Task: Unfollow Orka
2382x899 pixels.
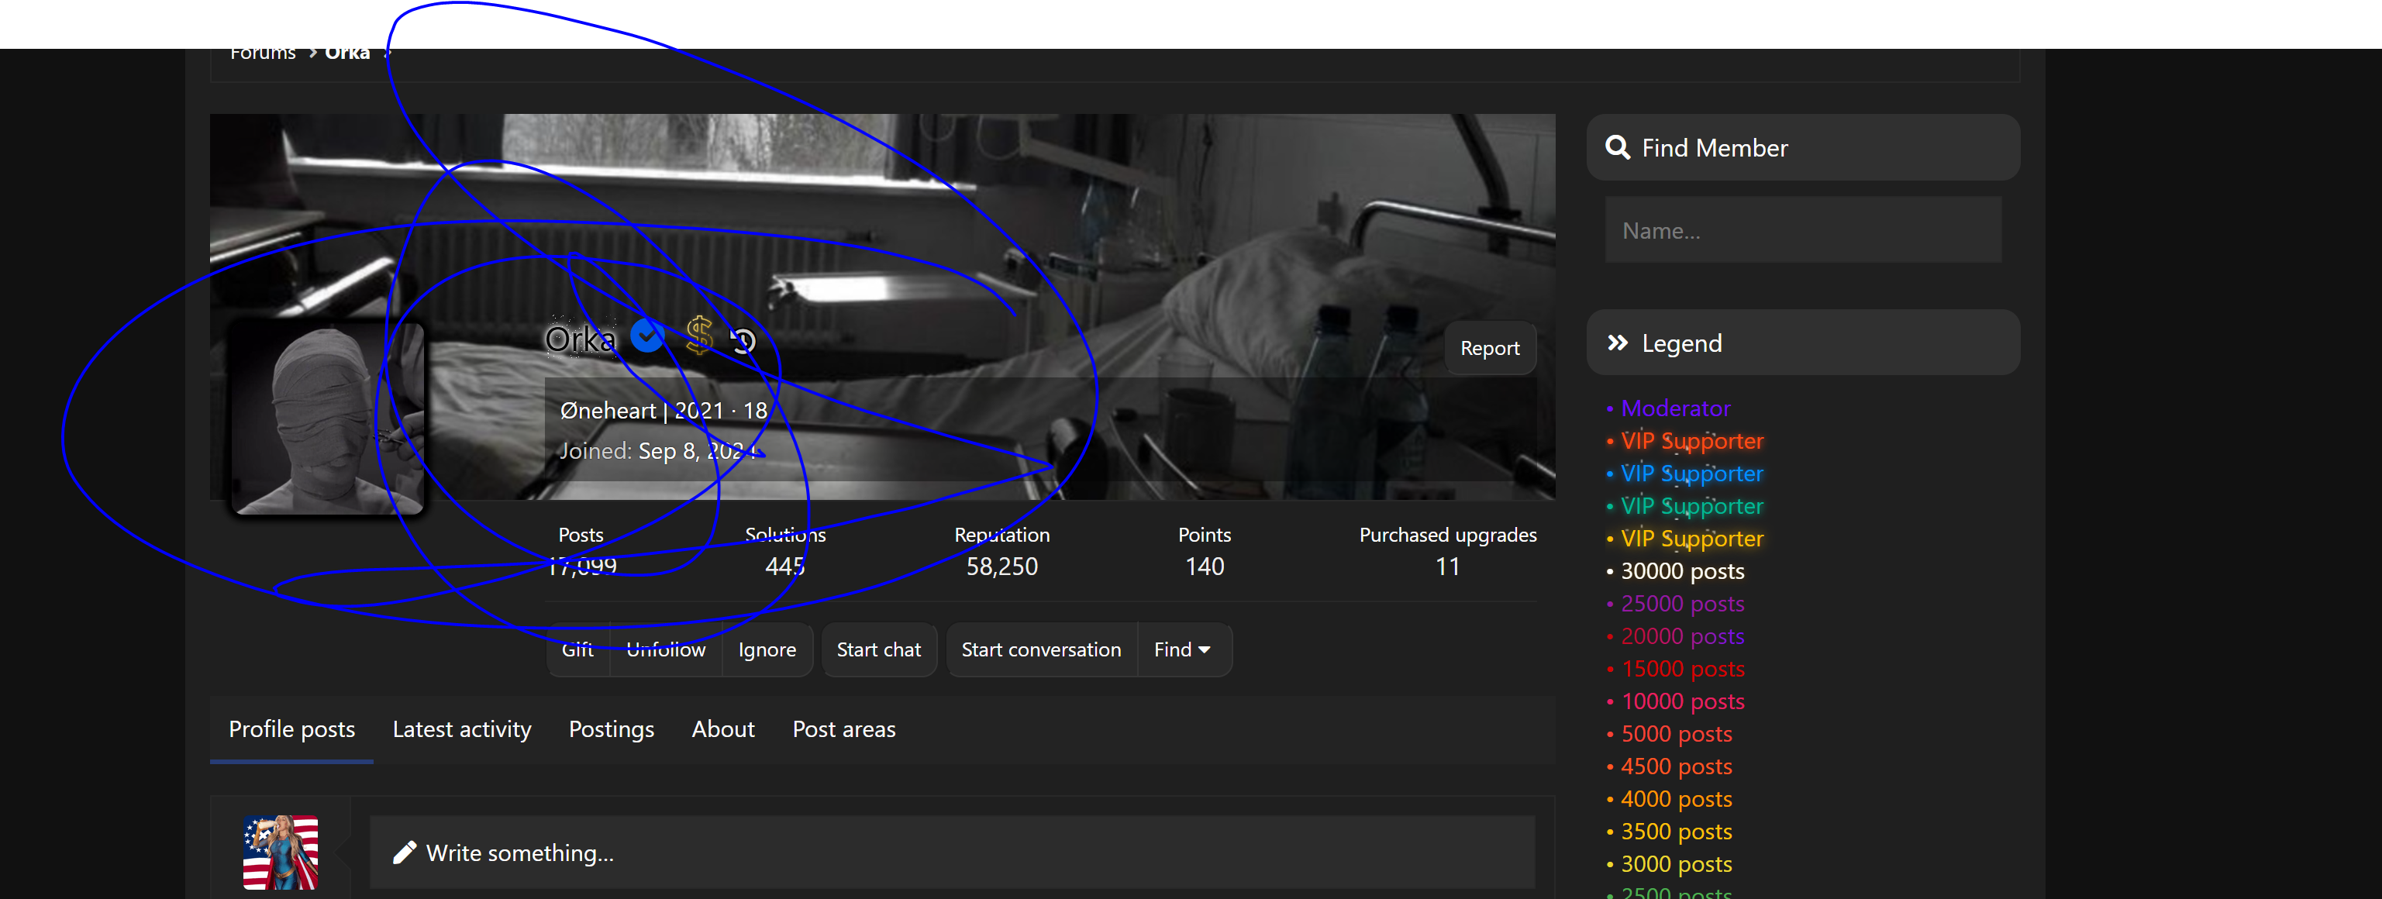Action: click(666, 650)
